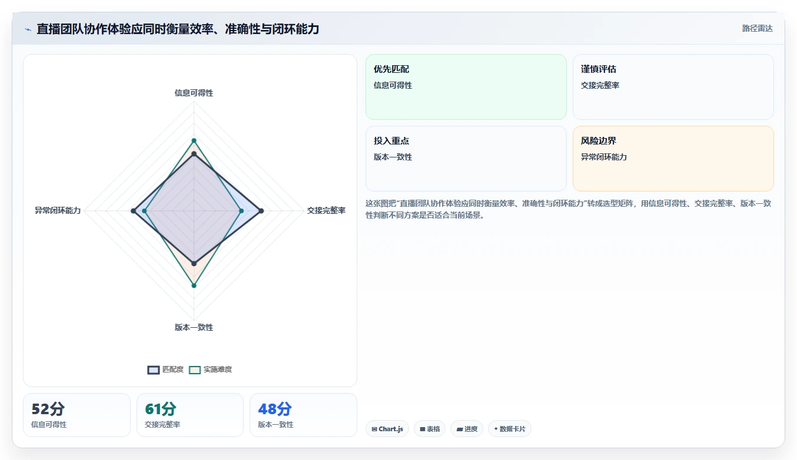This screenshot has height=460, width=797.
Task: Click the 实施难度 data point on 版本一致性 axis
Action: pos(194,286)
